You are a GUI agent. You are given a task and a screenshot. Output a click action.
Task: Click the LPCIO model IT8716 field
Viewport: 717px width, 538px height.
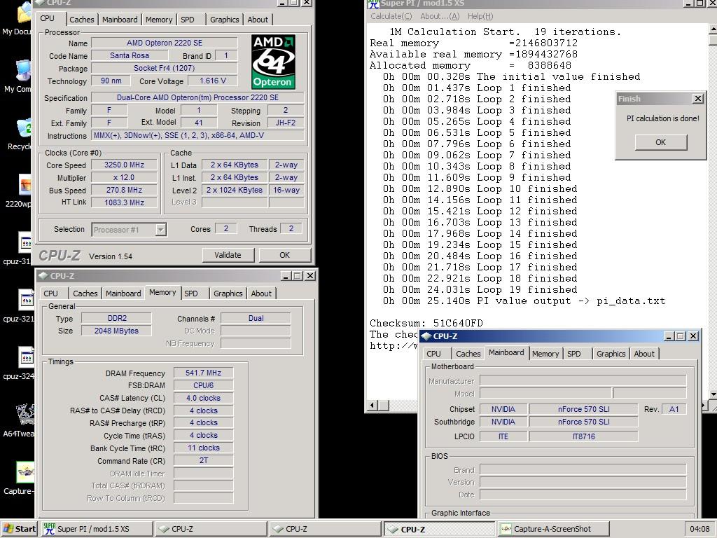pyautogui.click(x=583, y=436)
